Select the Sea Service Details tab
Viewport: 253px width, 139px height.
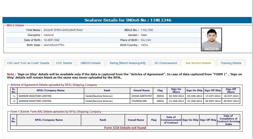point(198,63)
